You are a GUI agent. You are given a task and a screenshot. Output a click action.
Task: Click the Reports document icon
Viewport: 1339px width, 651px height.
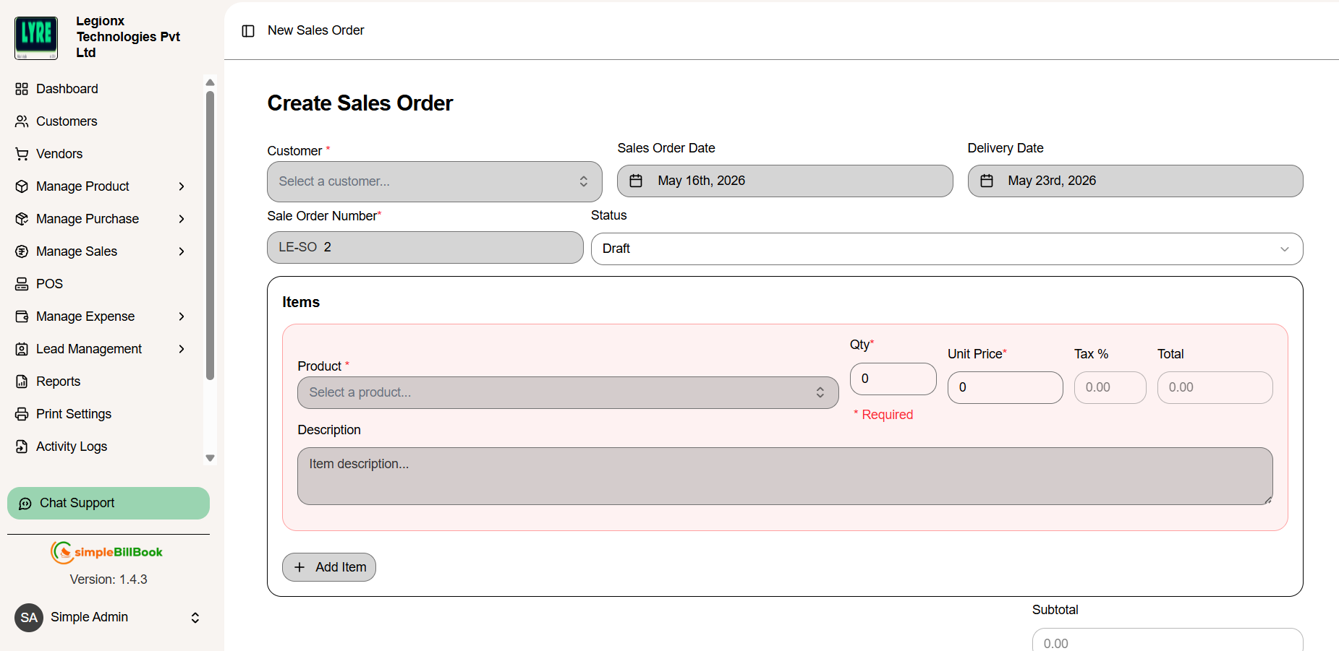pyautogui.click(x=22, y=381)
